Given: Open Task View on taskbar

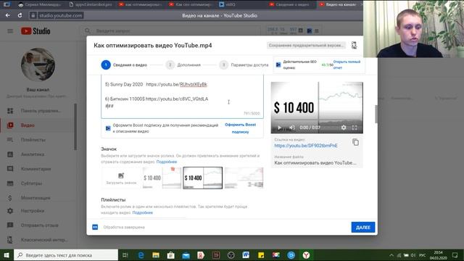Looking at the screenshot, I should (125, 255).
